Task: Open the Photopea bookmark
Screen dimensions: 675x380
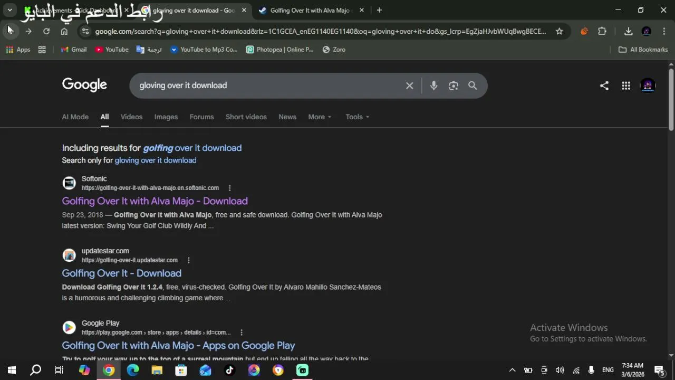Action: pos(279,50)
